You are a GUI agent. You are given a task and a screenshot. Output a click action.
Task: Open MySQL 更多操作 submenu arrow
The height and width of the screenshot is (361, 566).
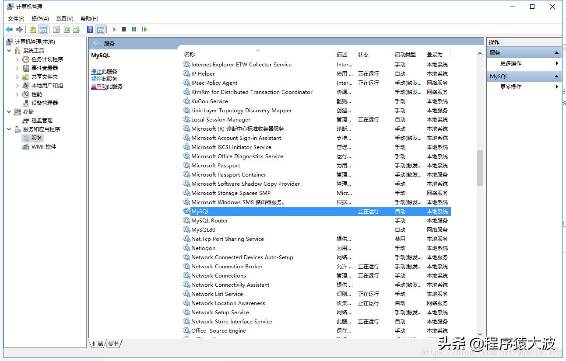pos(557,87)
